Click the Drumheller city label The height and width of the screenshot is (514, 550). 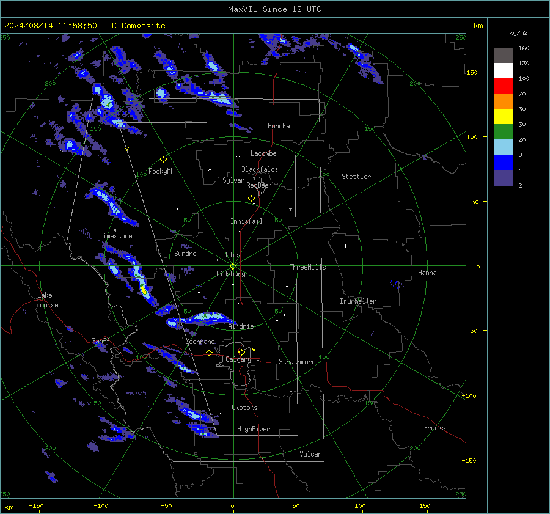[x=358, y=301]
